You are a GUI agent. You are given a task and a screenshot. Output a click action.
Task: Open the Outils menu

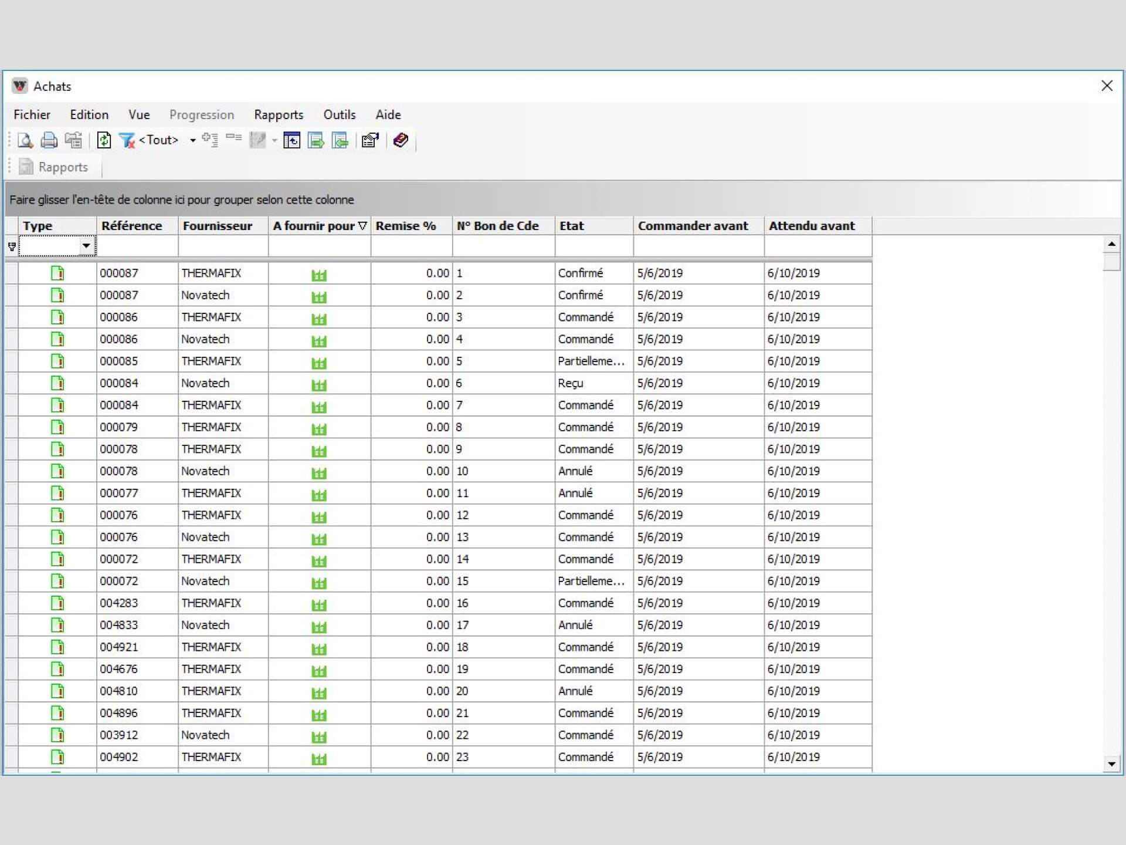(x=339, y=114)
